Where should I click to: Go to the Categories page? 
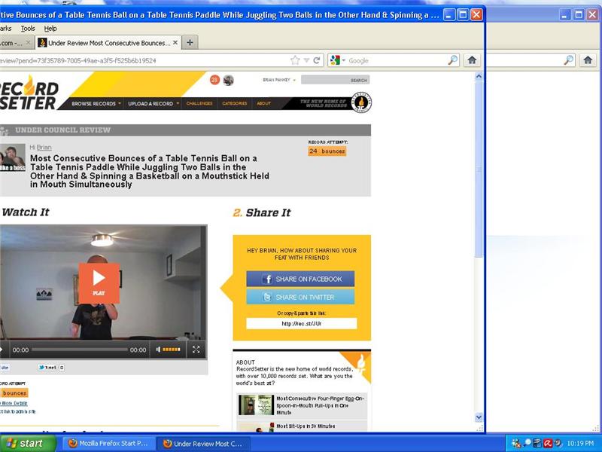click(234, 103)
